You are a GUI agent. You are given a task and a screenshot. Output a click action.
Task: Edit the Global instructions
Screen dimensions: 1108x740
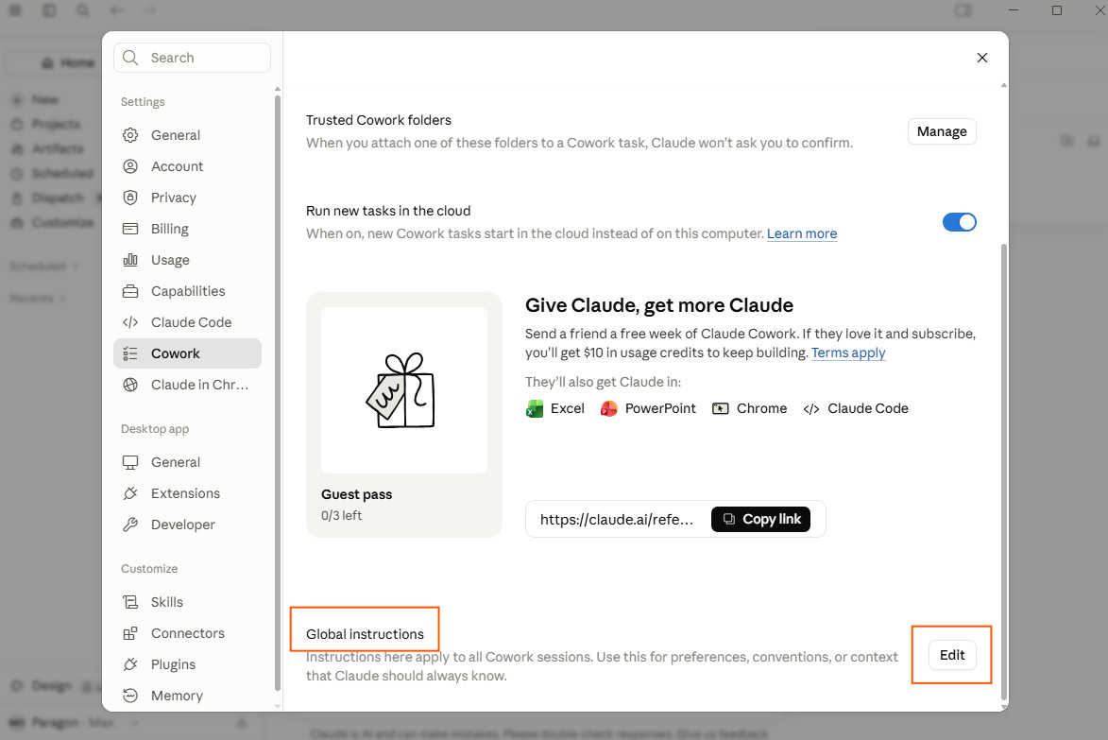[x=952, y=655]
